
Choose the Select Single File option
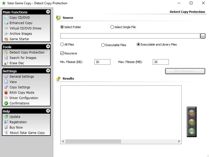[112, 27]
